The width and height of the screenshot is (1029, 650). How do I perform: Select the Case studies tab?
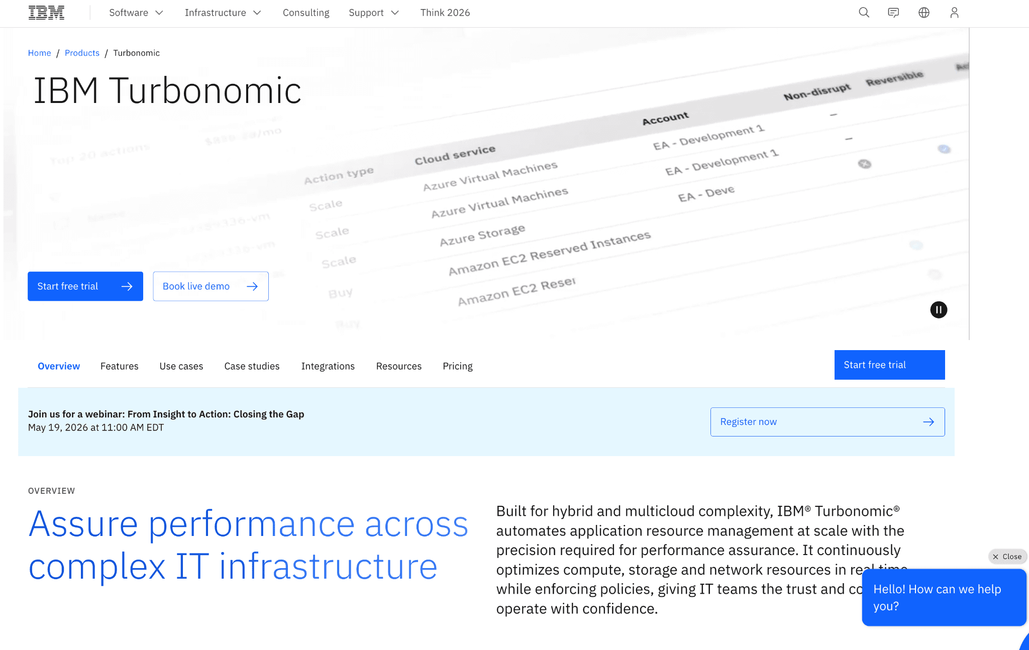pos(252,366)
